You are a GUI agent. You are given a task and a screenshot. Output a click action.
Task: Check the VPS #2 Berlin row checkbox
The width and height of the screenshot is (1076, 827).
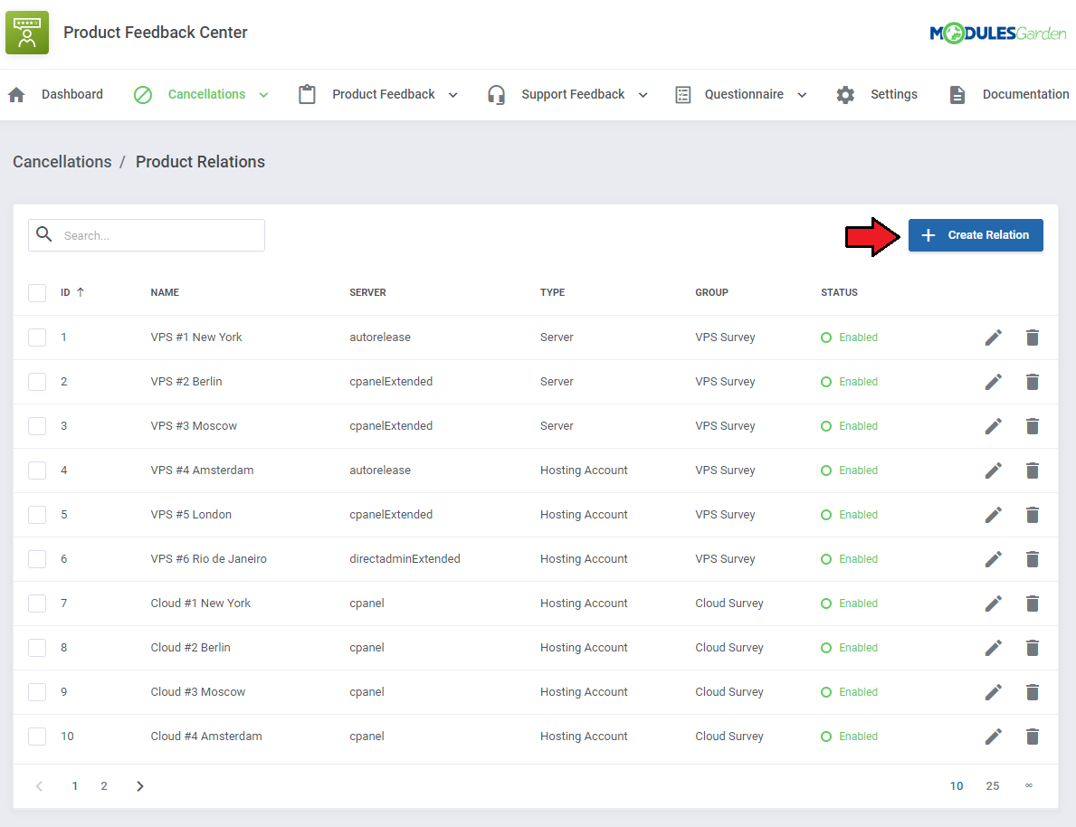(37, 382)
